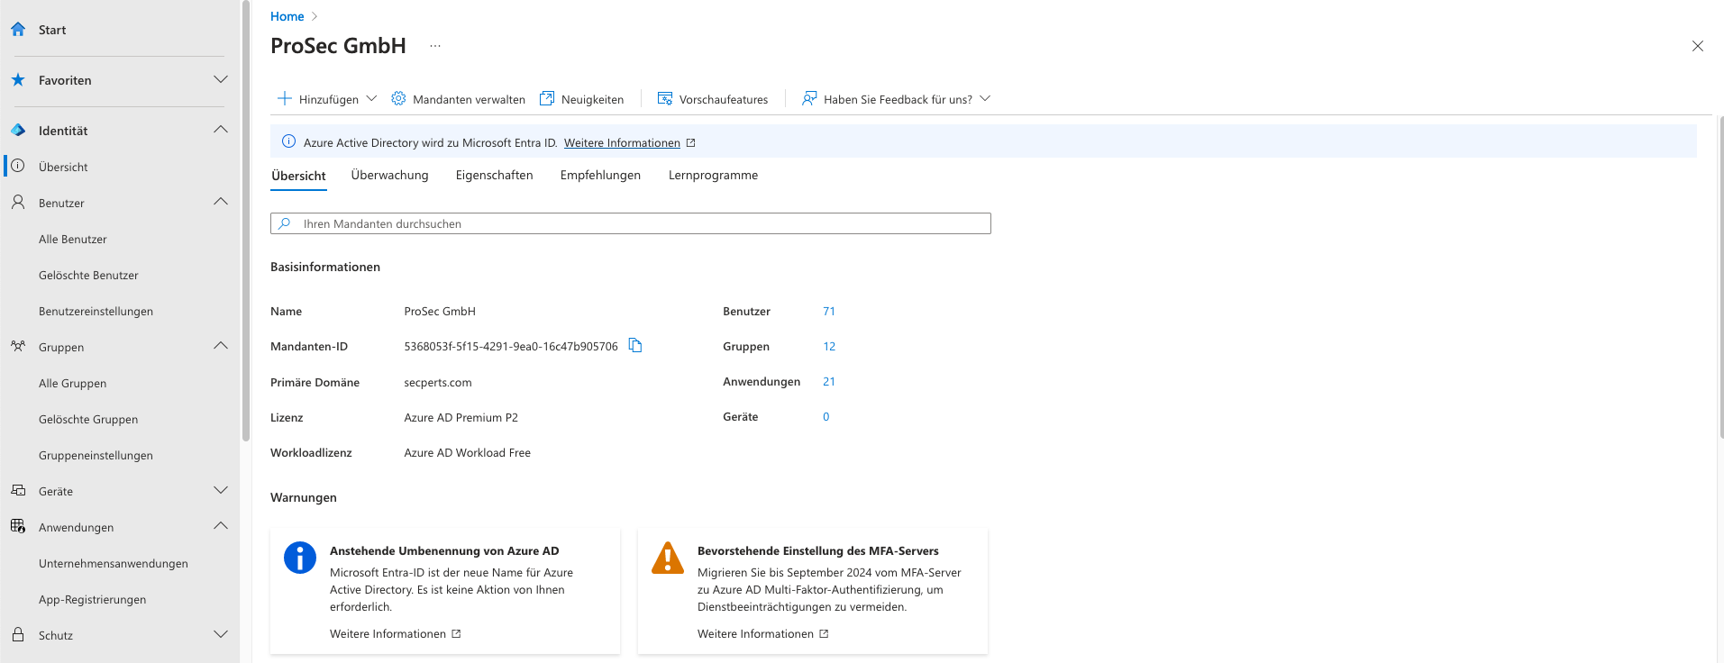The width and height of the screenshot is (1724, 663).
Task: Open the more options ellipsis next to ProSec GmbH
Action: [x=435, y=46]
